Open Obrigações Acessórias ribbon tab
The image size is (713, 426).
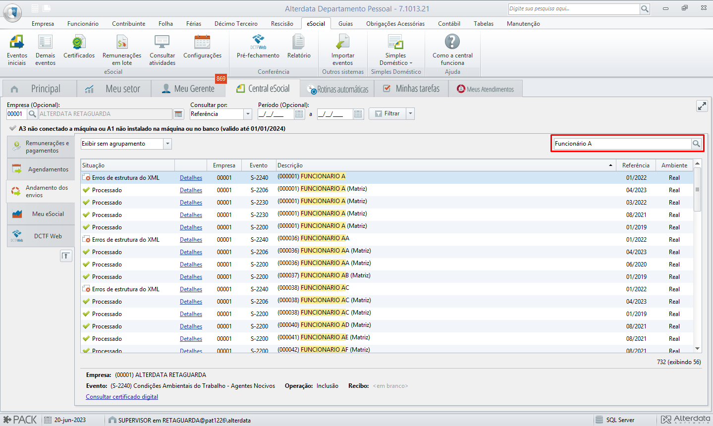[x=395, y=24]
